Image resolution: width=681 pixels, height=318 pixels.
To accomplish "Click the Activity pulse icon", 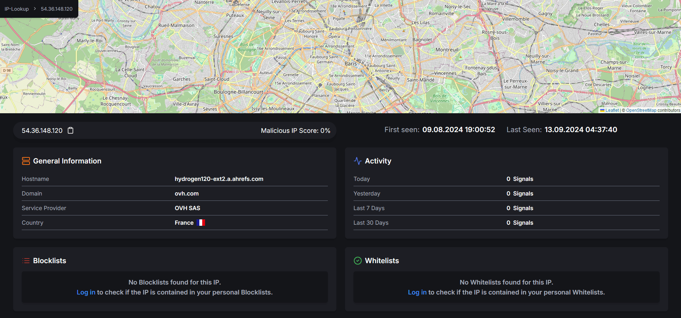I will pyautogui.click(x=357, y=161).
